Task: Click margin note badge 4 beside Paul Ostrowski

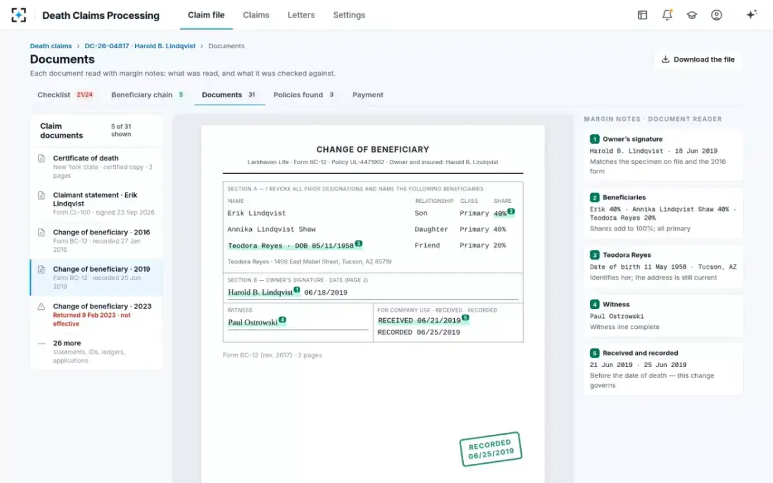Action: pyautogui.click(x=282, y=320)
